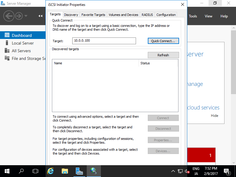Click the Server Manager back arrow
Screen dimensions: 236x177
coord(9,16)
